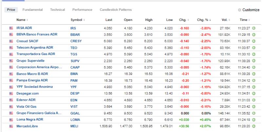Sort by the Chg. % column header

(203, 20)
